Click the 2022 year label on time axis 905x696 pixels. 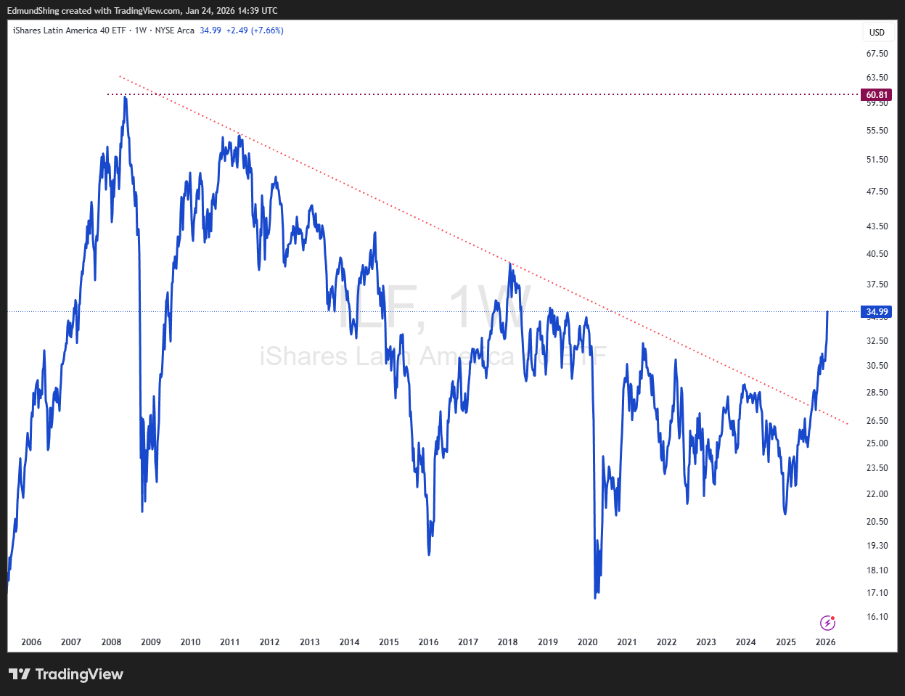click(667, 642)
